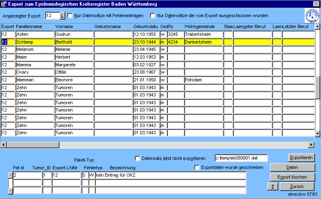Tick 'Datensatz jetzt nicht exportieren' checkbox
Image resolution: width=321 pixels, height=199 pixels.
[x=137, y=158]
